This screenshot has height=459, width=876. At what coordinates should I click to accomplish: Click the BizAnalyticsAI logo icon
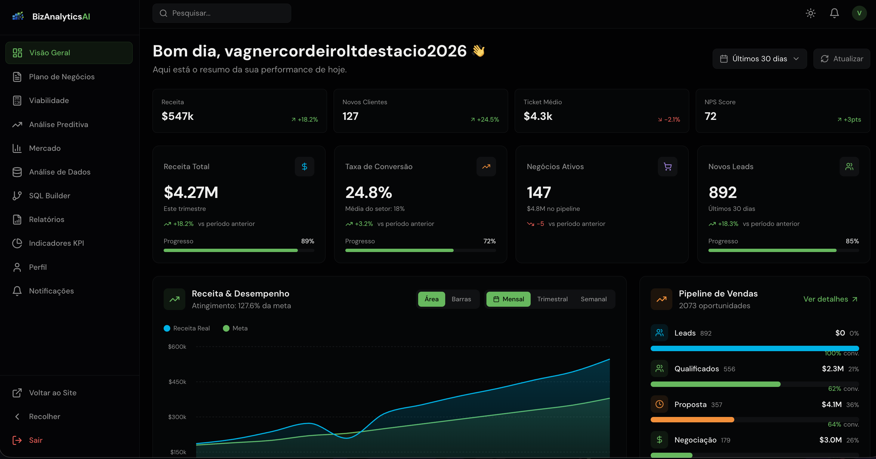(x=18, y=16)
